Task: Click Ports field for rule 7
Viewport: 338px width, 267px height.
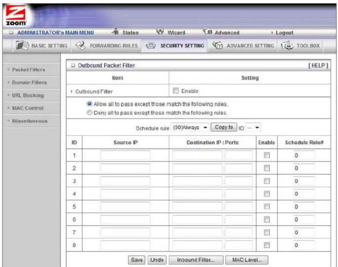Action: (x=238, y=233)
